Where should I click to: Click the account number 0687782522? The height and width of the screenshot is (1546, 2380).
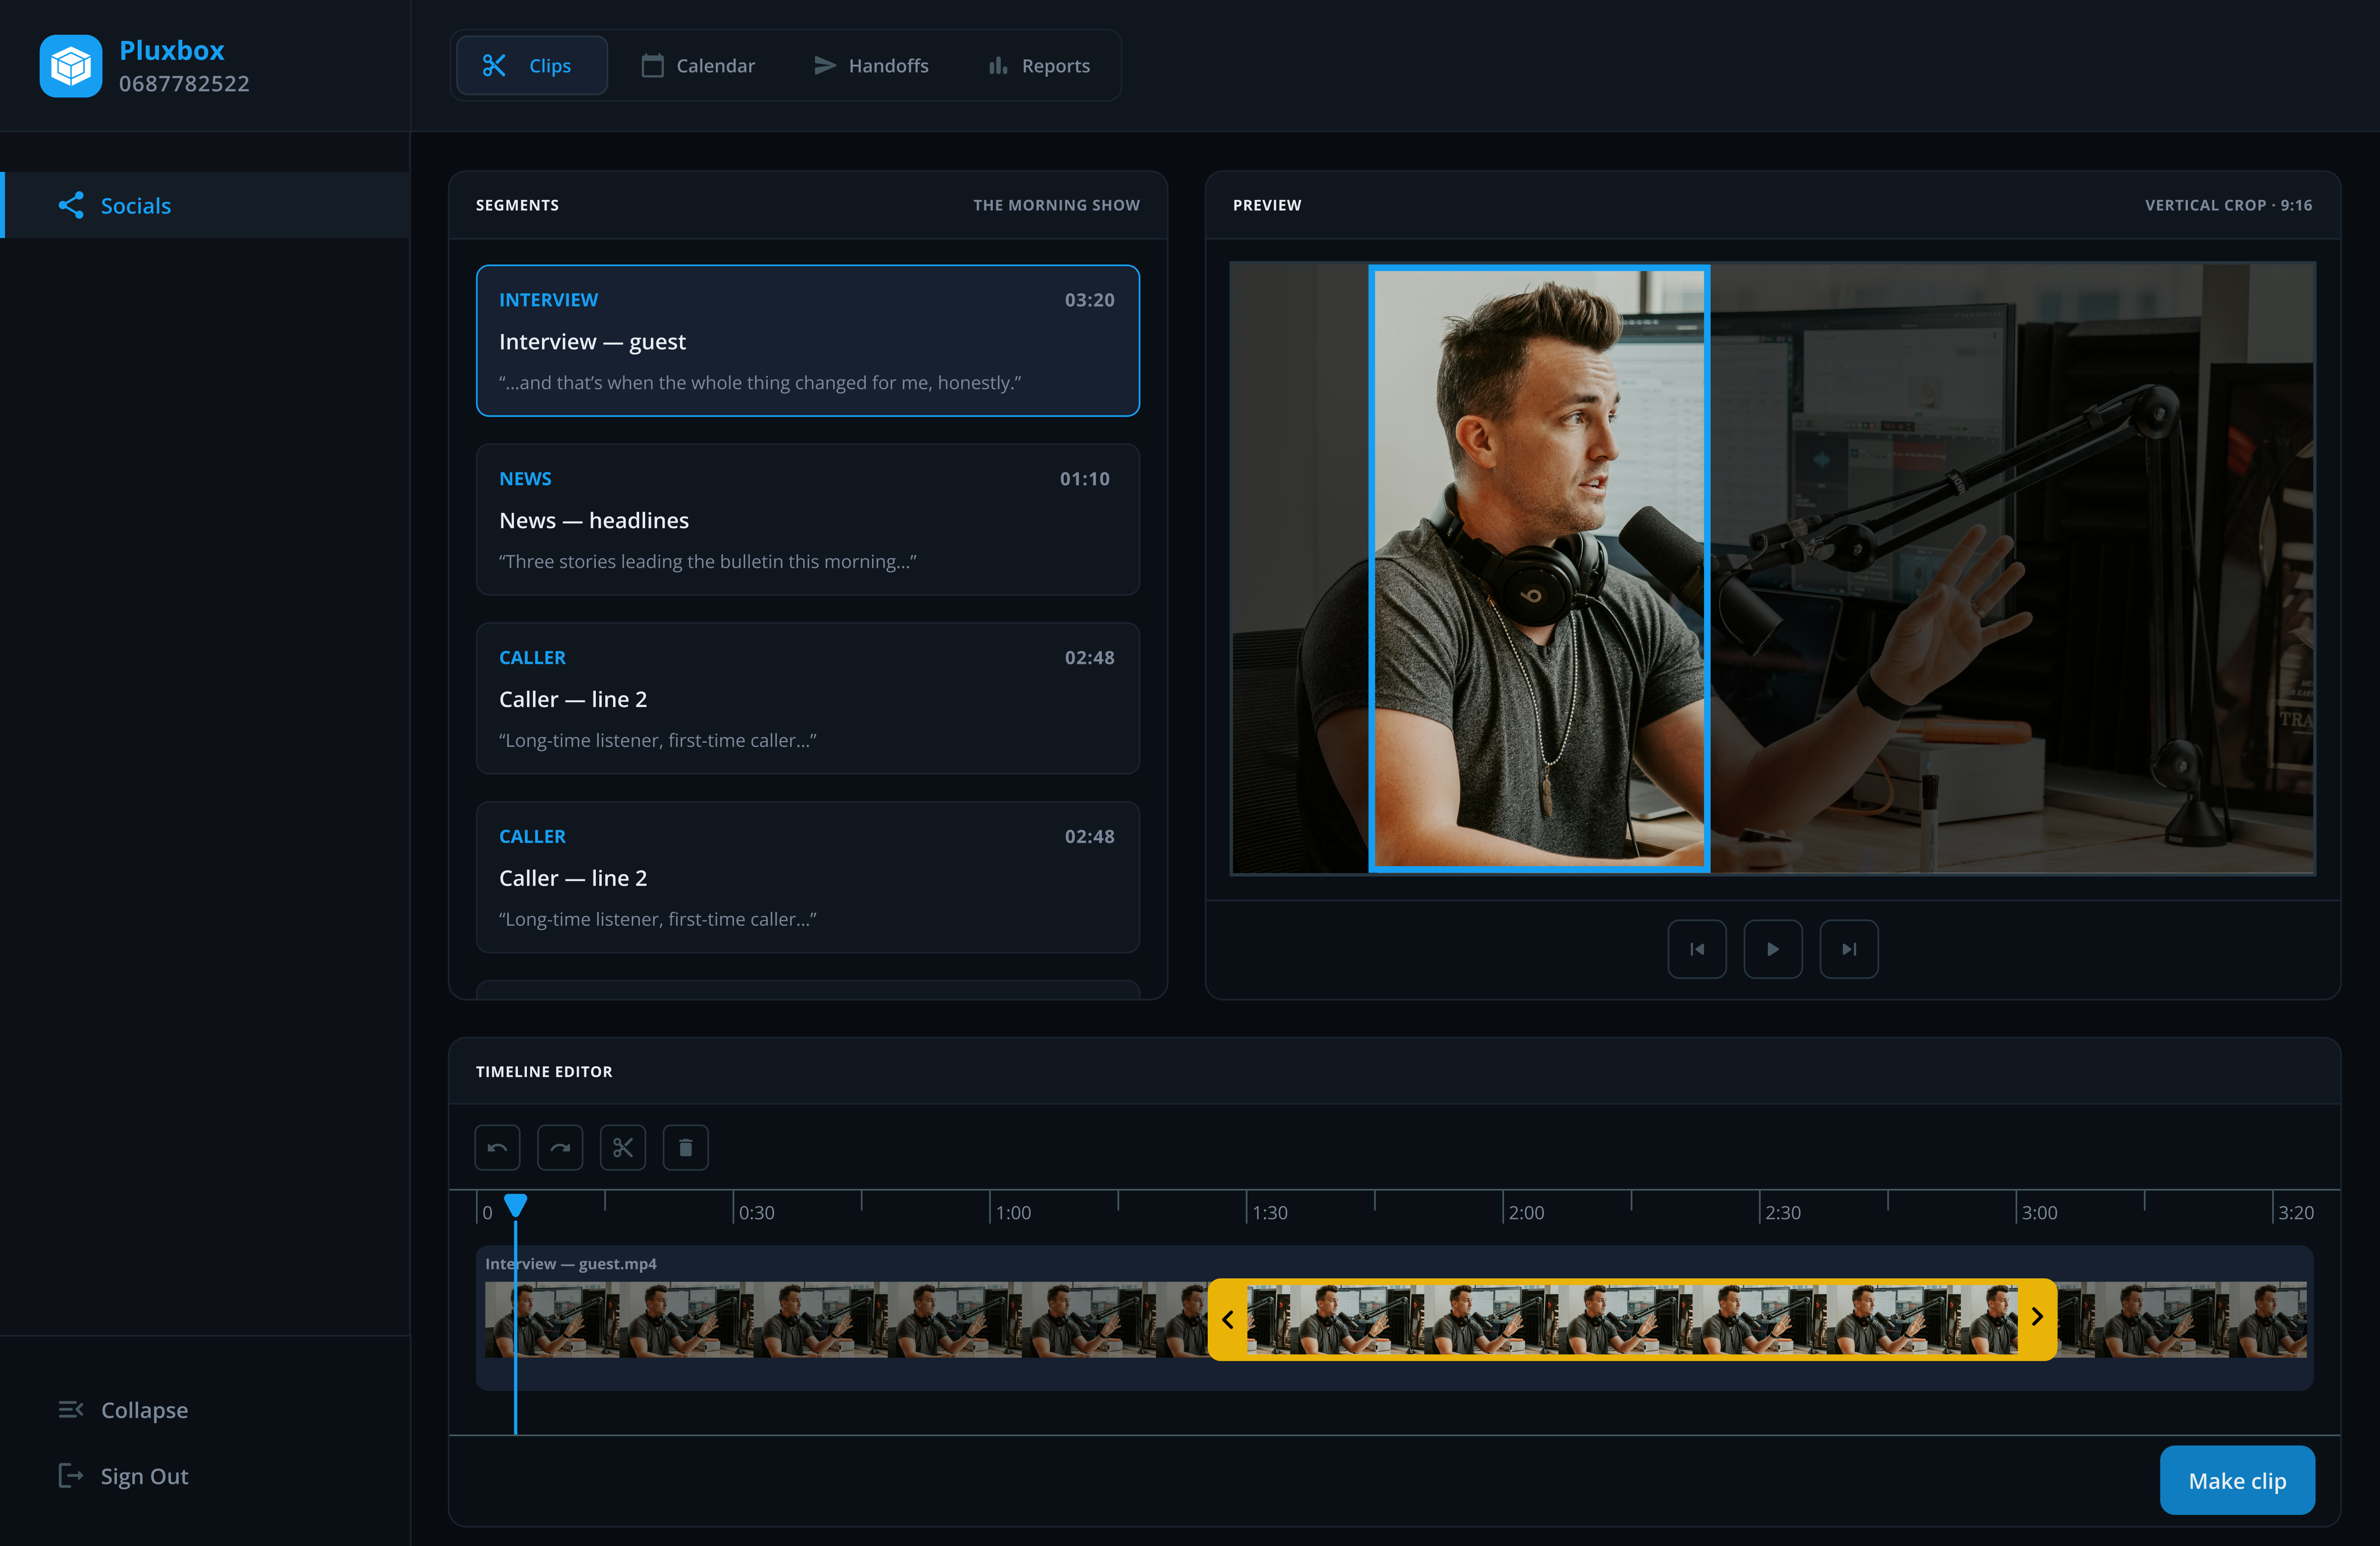pos(184,84)
